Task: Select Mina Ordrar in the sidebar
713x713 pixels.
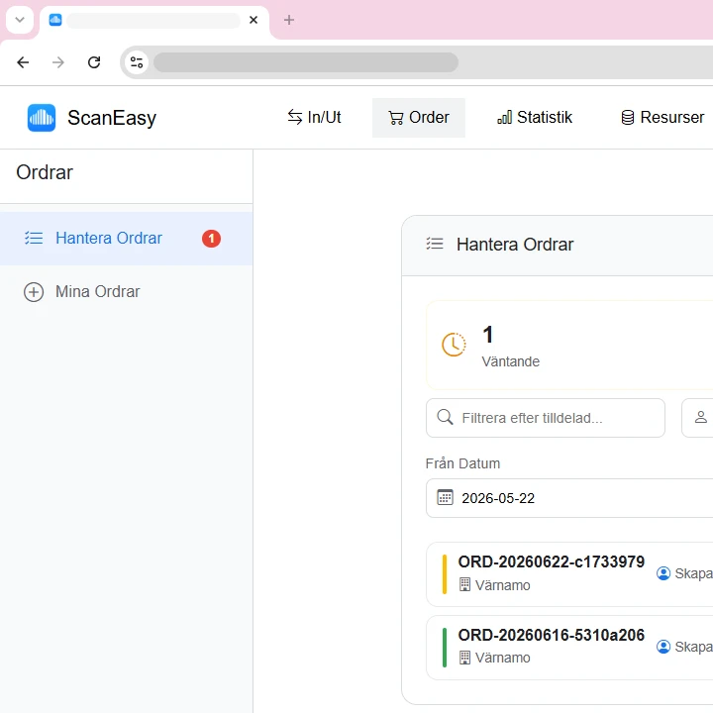Action: pos(126,292)
